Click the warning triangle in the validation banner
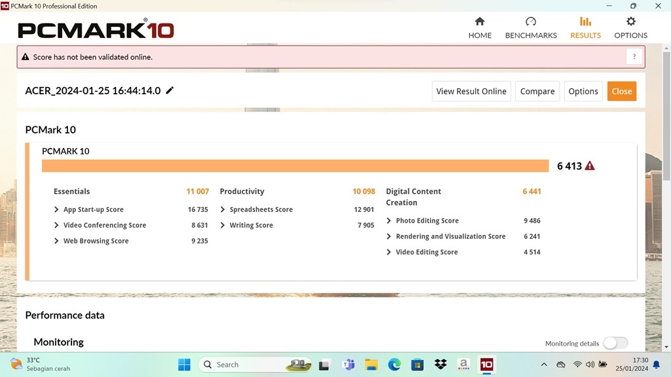 point(26,57)
